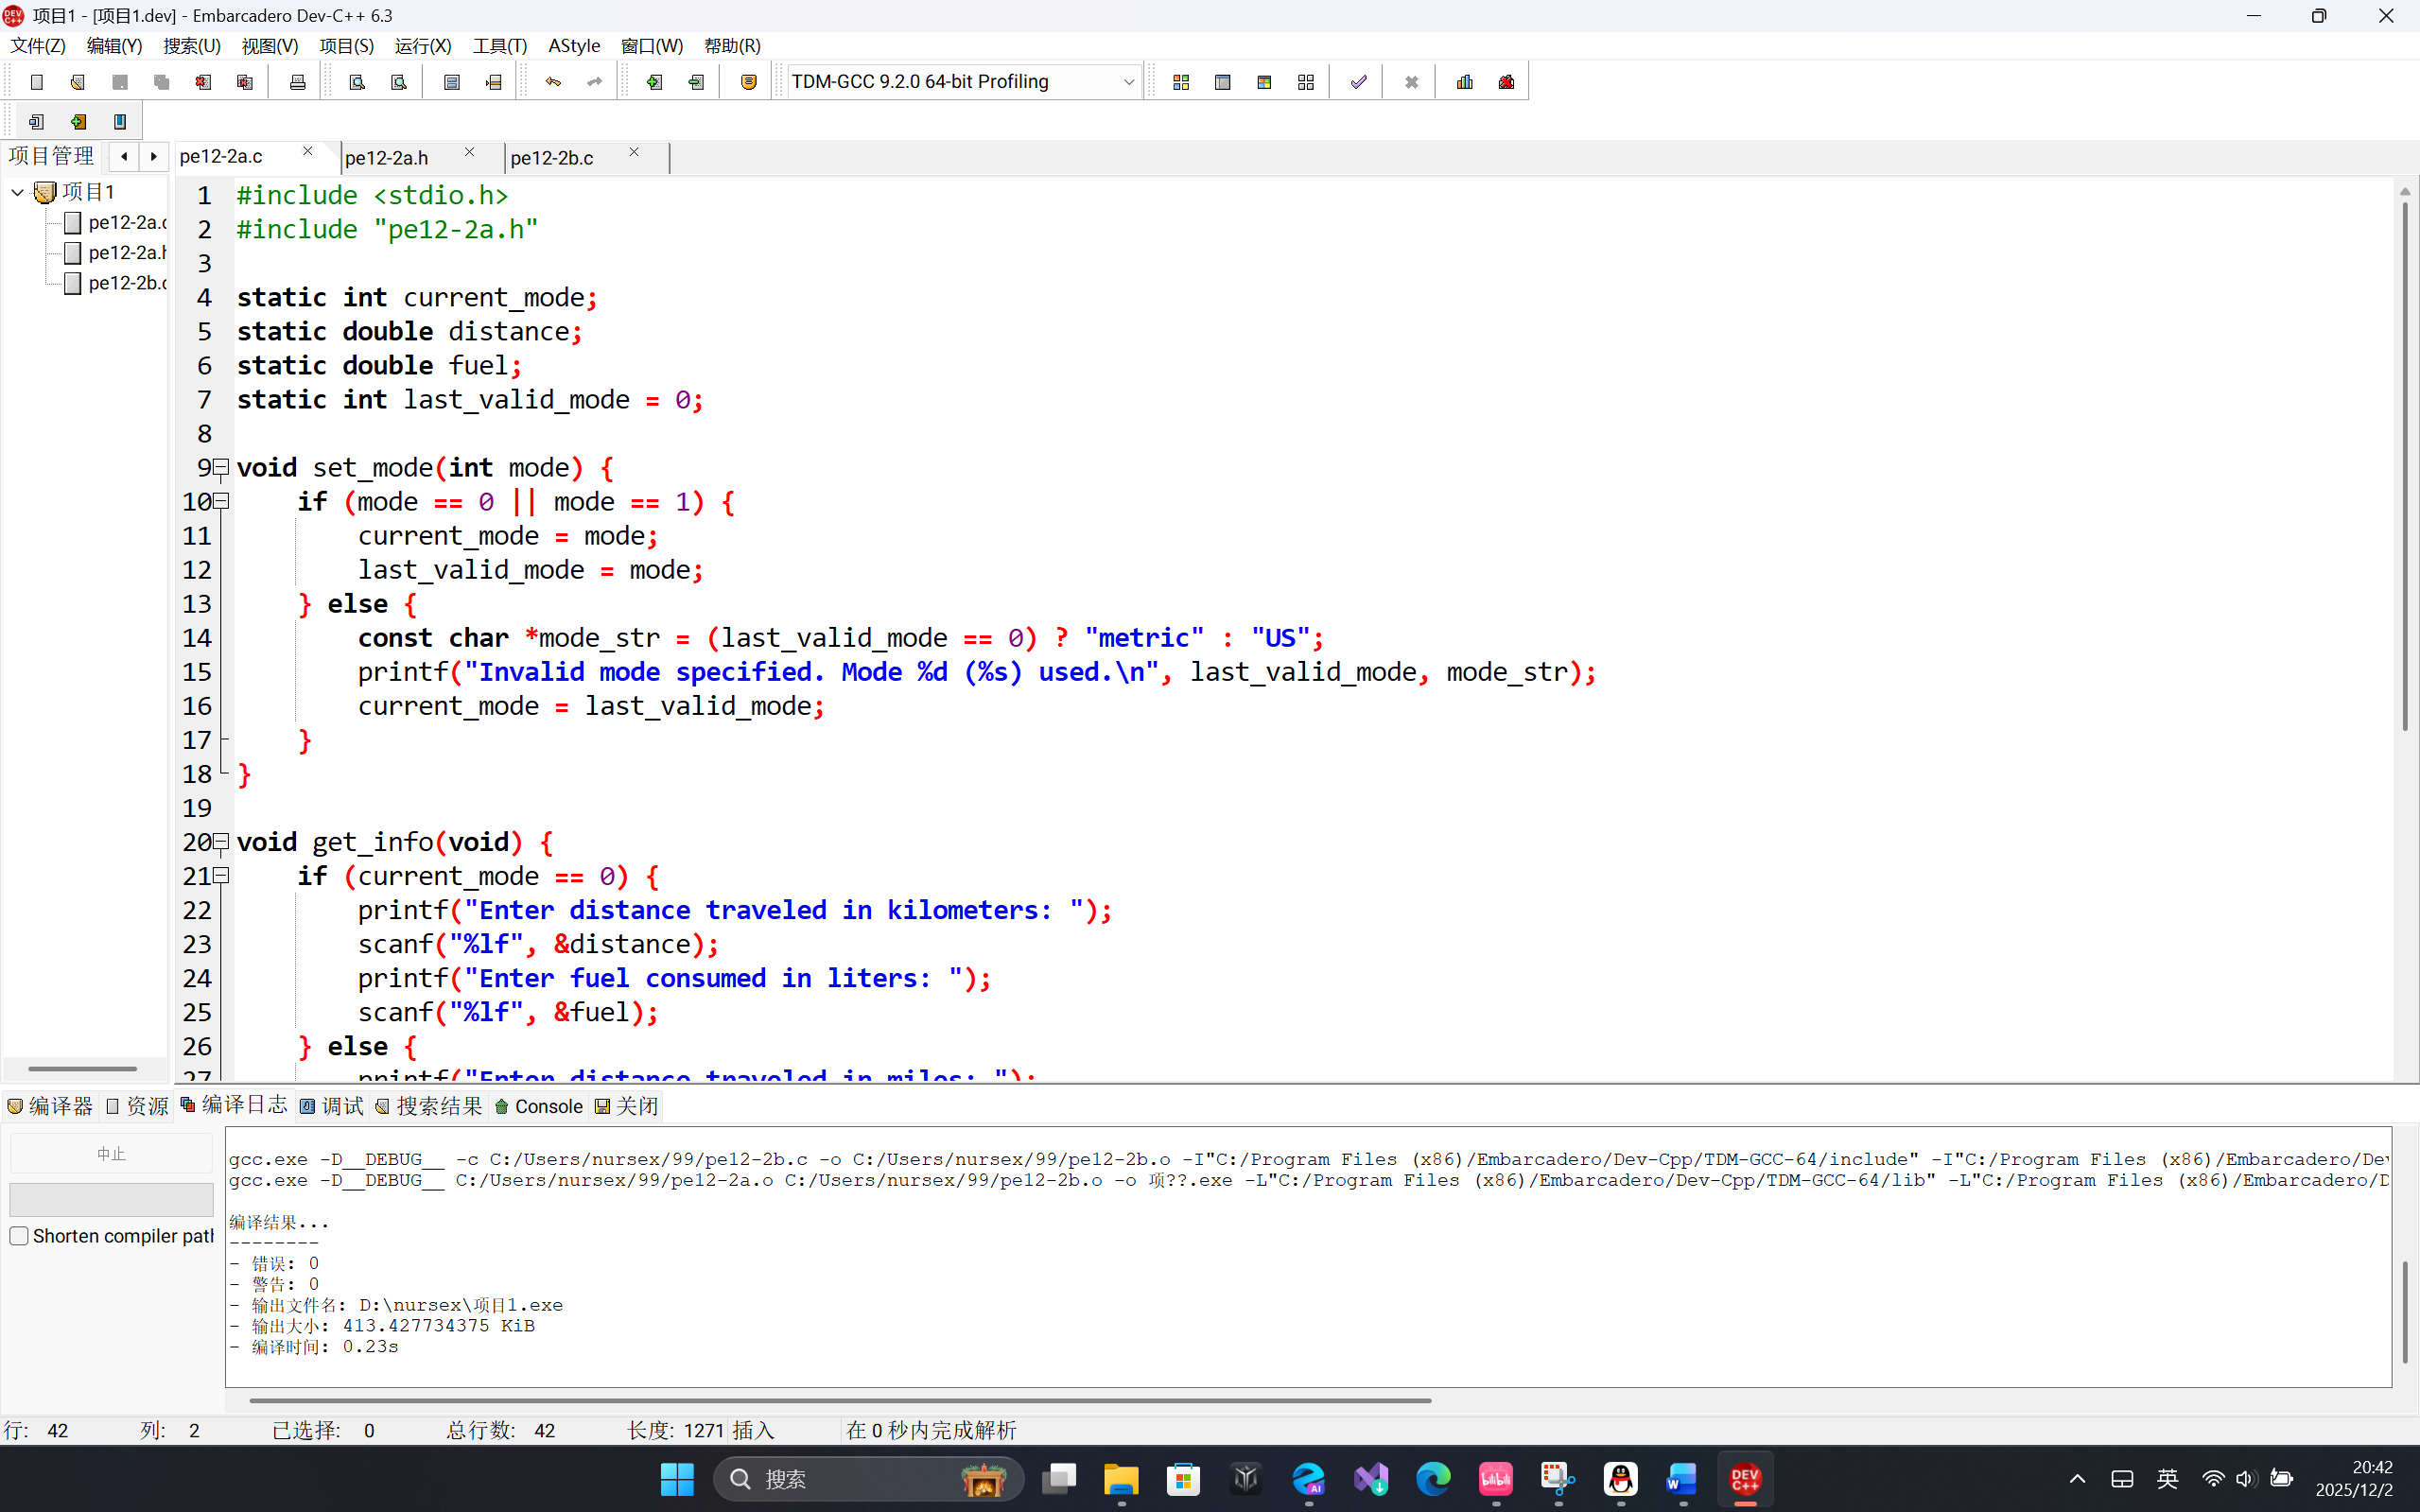Click the Compile icon with colored squares

1181,82
